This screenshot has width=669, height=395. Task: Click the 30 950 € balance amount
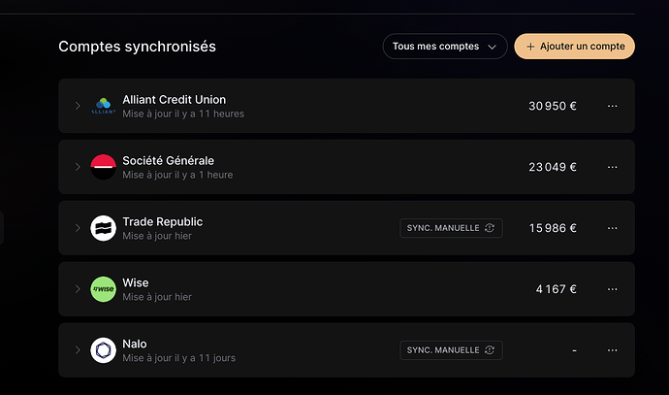click(x=553, y=106)
